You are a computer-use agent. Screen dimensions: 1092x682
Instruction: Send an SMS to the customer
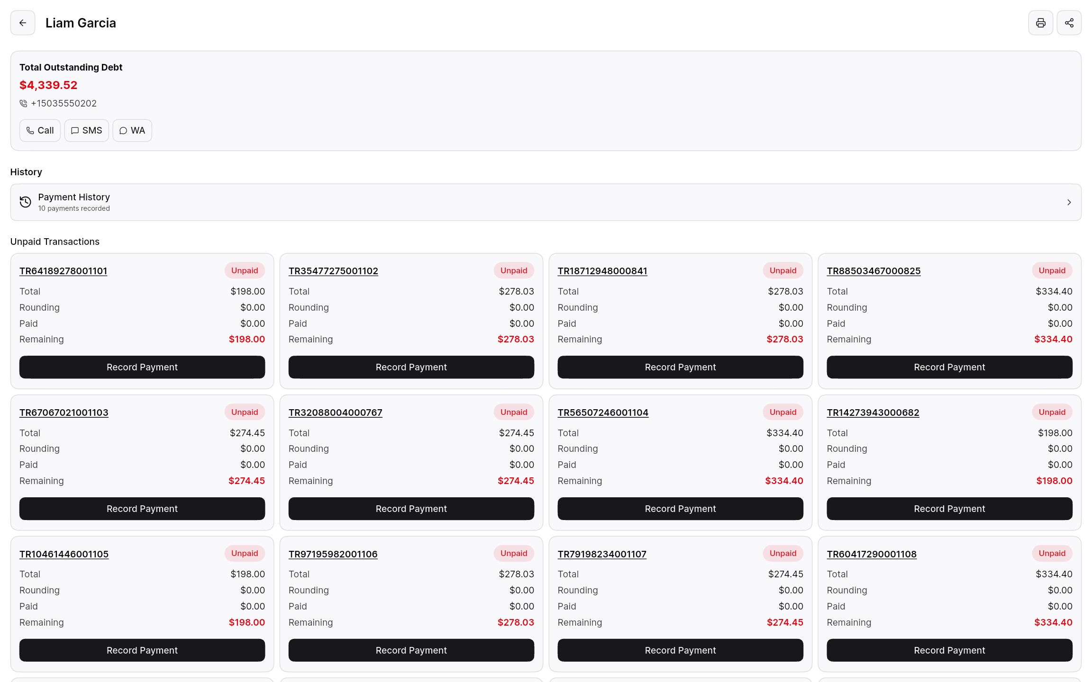click(x=86, y=130)
